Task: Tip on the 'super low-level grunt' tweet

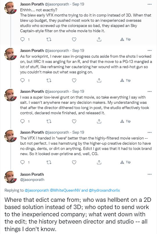Action: click(125, 121)
